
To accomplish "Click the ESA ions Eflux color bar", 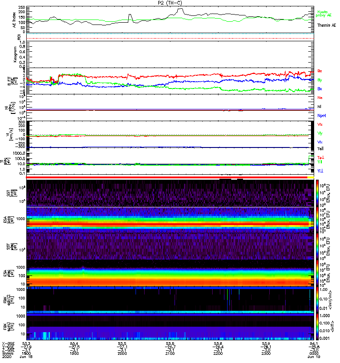I will (317, 220).
